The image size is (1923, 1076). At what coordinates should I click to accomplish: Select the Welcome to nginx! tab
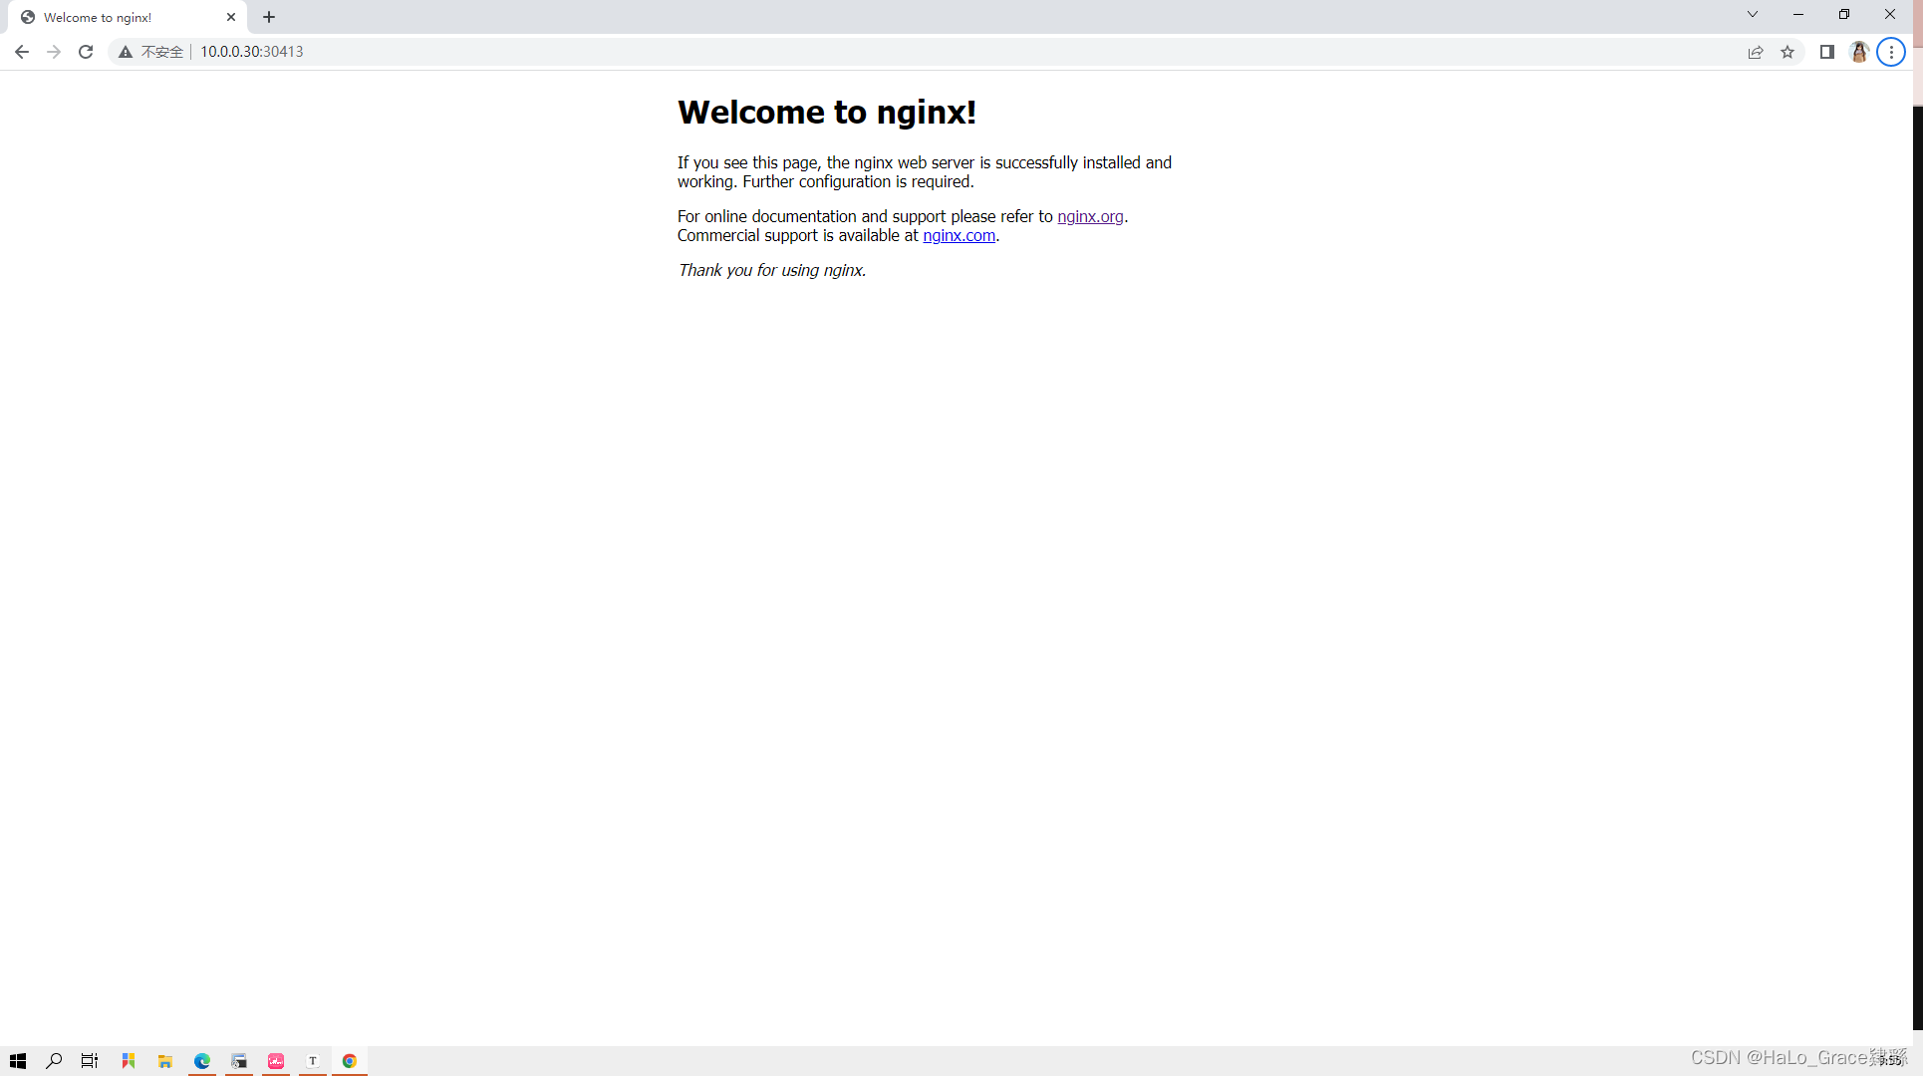[128, 17]
